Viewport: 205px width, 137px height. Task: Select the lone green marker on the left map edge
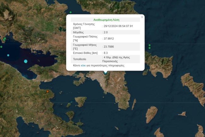point(1,47)
